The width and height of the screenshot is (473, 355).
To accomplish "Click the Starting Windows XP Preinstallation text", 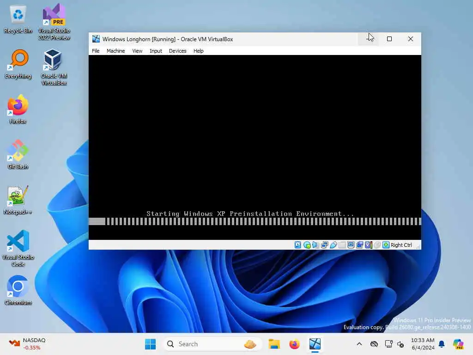I will click(250, 214).
